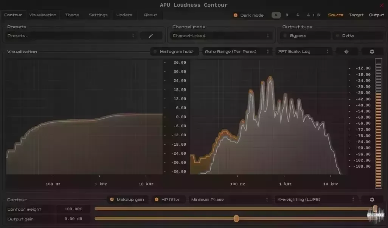
Task: Click the -60.00 level axis label
Action: click(363, 117)
